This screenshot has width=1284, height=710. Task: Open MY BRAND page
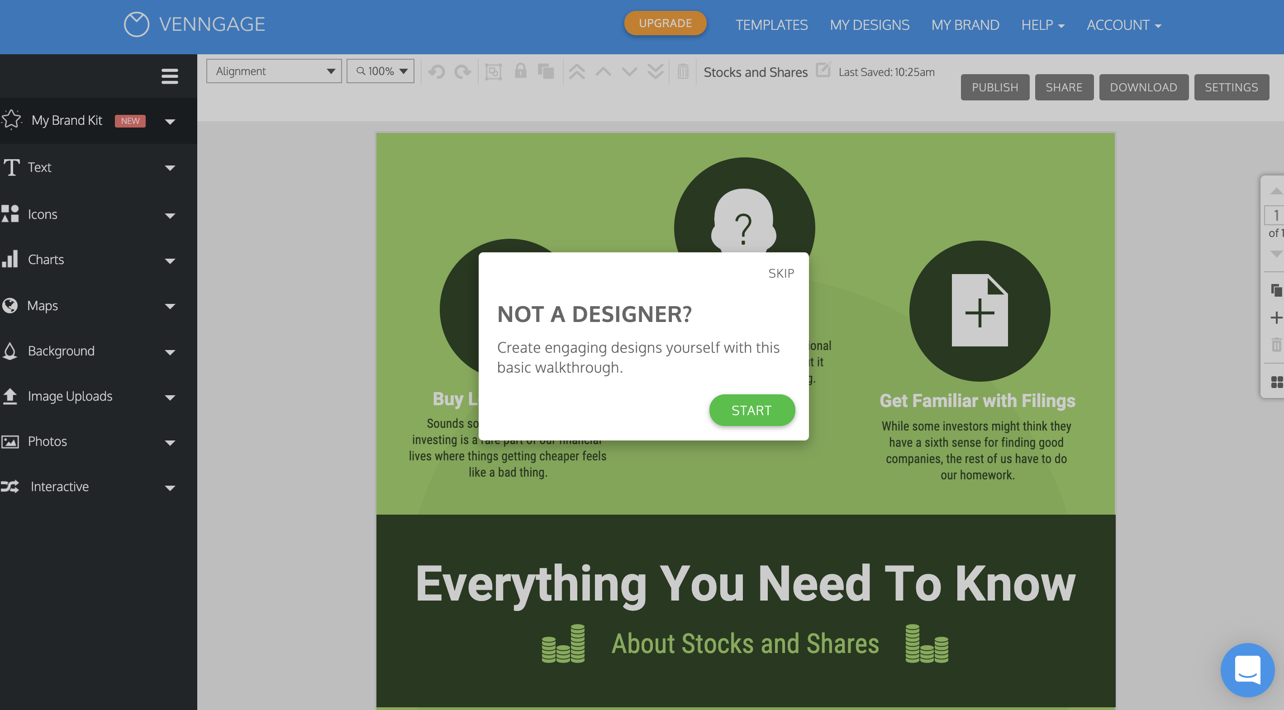[x=965, y=25]
